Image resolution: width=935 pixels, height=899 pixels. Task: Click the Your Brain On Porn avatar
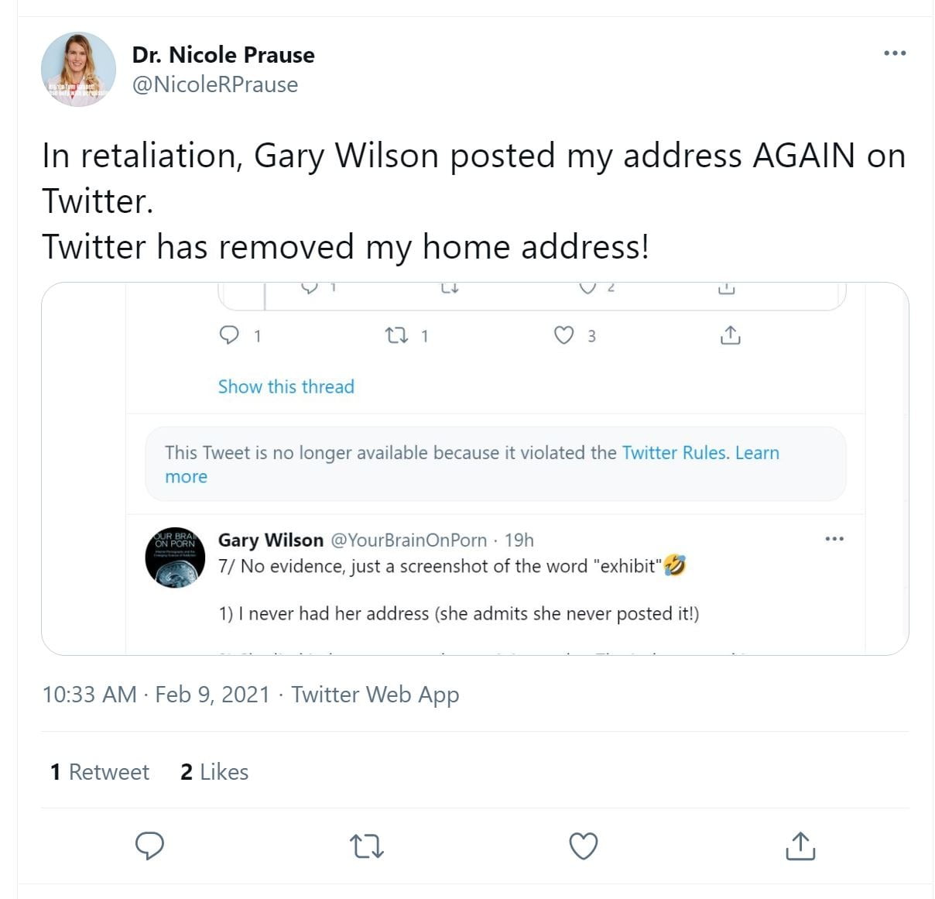(175, 557)
